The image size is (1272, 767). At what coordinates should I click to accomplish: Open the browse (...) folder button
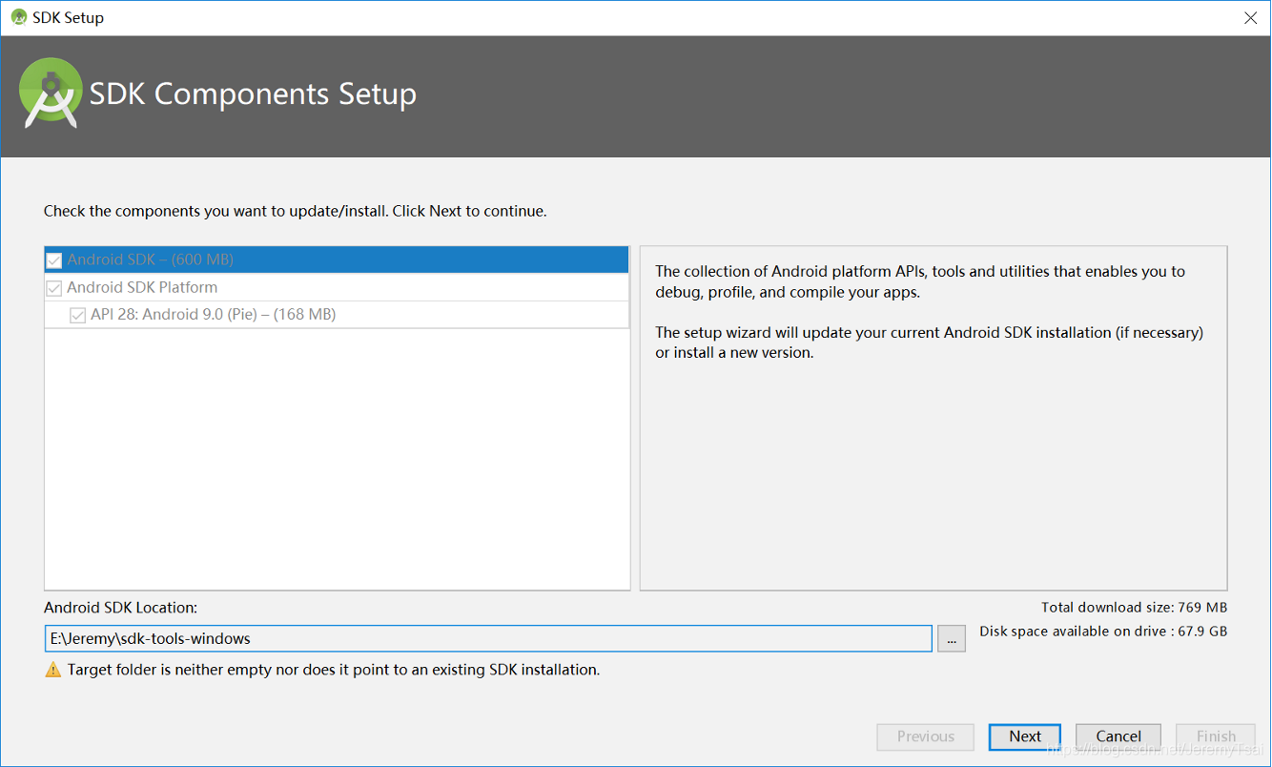coord(952,639)
